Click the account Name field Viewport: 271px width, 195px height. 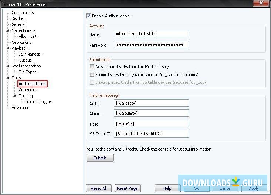tap(151, 34)
